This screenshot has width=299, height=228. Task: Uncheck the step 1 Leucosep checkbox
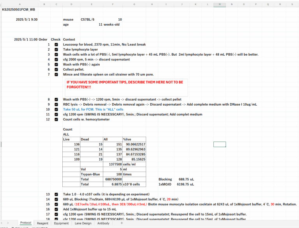pyautogui.click(x=56, y=44)
